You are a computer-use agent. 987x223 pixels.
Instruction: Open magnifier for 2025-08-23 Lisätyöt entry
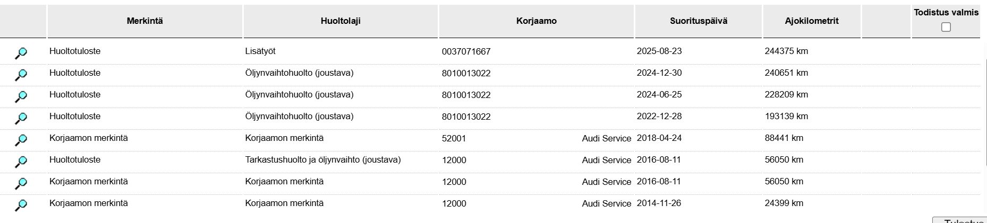coord(21,53)
